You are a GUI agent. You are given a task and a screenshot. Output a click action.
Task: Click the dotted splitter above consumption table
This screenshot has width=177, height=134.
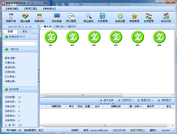(x=107, y=104)
